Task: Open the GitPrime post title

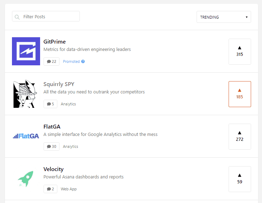Action: point(55,42)
